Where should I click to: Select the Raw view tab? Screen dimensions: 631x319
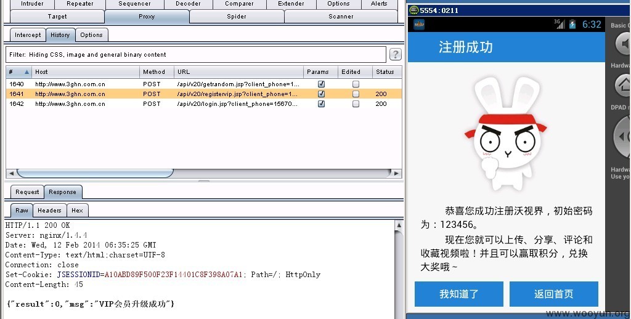coord(22,211)
